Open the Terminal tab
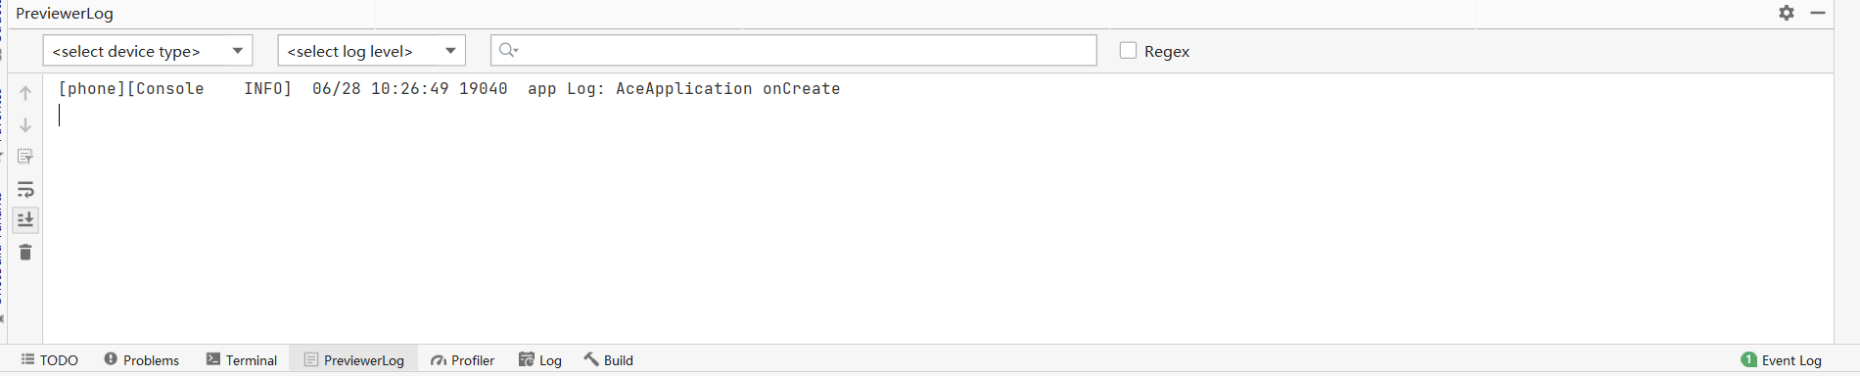Screen dimensions: 1860x376 click(242, 360)
